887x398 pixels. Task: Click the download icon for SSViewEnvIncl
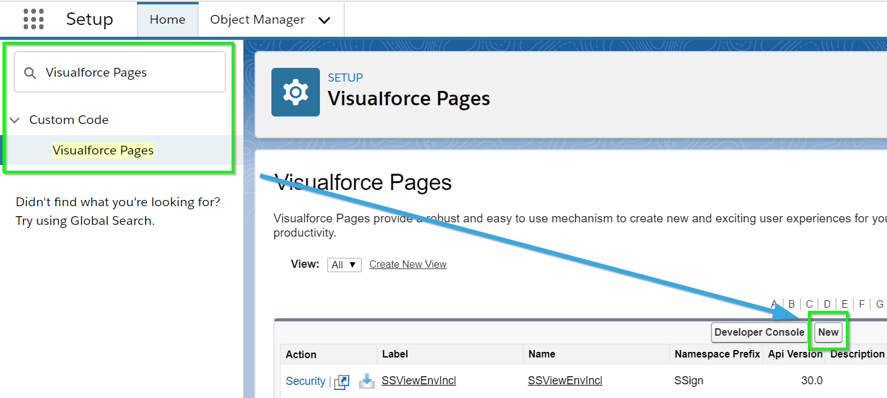click(367, 381)
